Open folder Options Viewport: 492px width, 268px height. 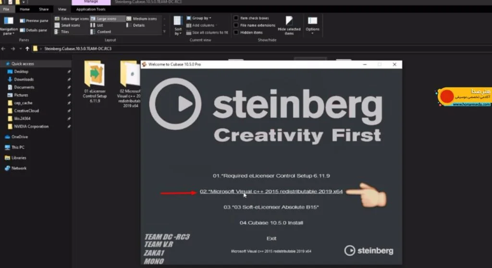pos(312,25)
